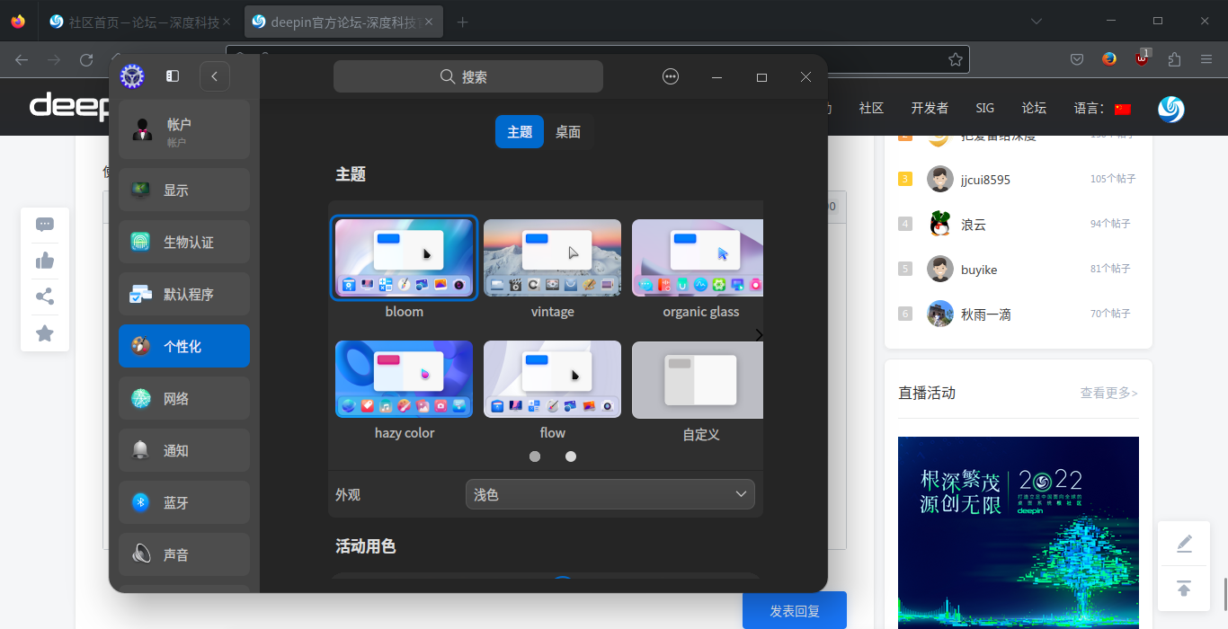This screenshot has height=629, width=1228.
Task: Collapse the settings sidebar with back chevron
Action: click(x=214, y=76)
